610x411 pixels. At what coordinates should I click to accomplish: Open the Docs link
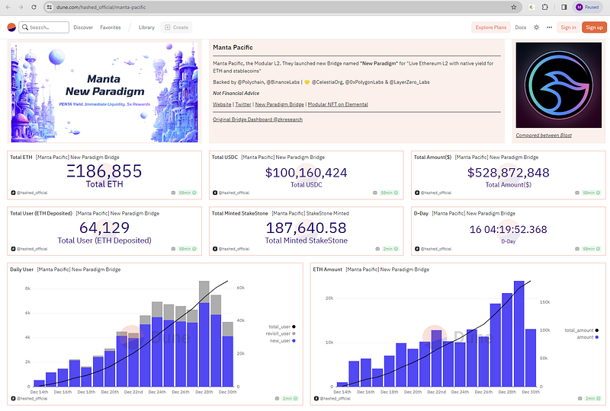click(520, 27)
